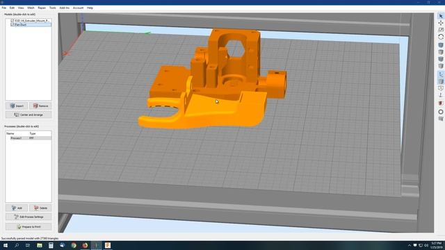Click Prepare to Print! button
The height and width of the screenshot is (250, 445).
(29, 227)
